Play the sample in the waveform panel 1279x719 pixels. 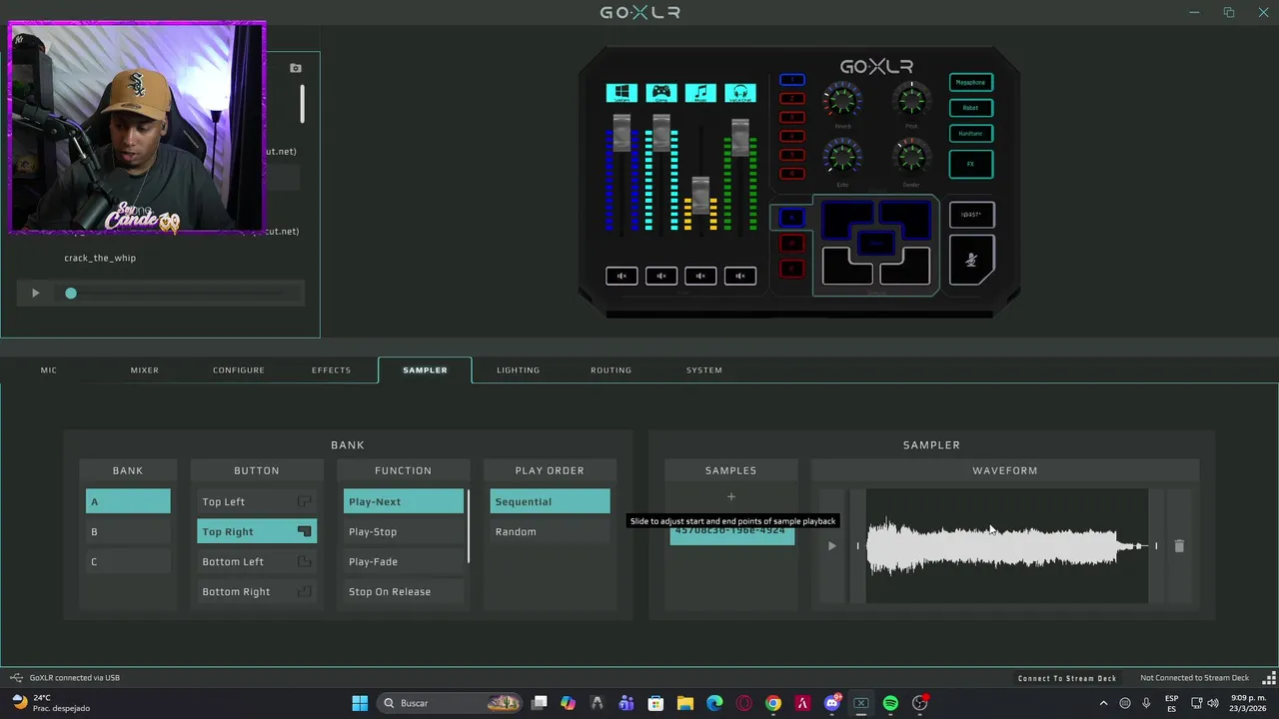(831, 546)
